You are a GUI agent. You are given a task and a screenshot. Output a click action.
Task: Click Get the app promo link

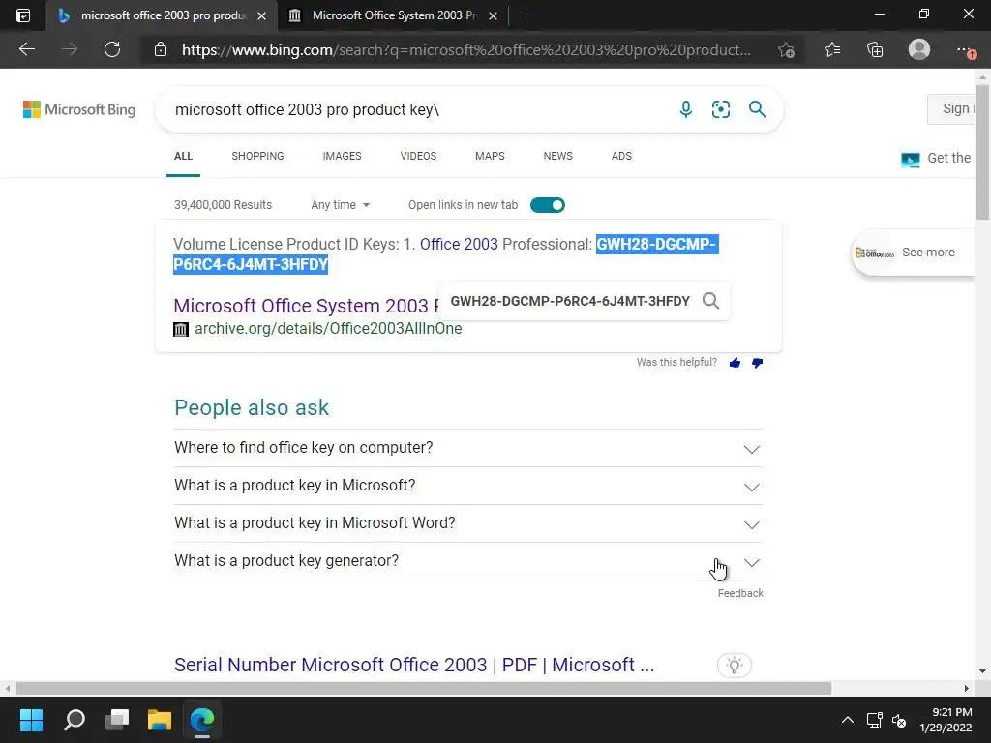[x=938, y=158]
